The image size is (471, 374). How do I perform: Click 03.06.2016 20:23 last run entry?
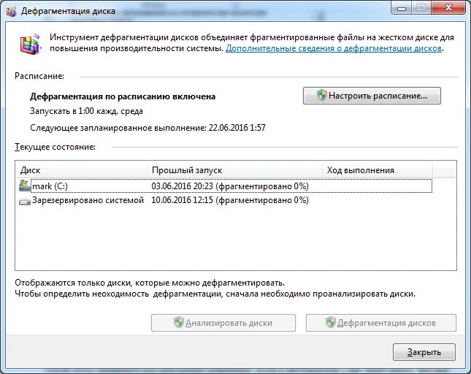[x=230, y=186]
